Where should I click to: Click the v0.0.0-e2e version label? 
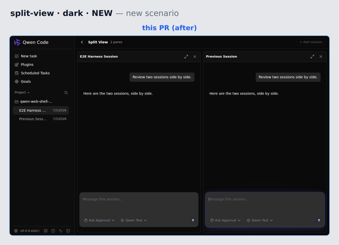[x=28, y=231]
